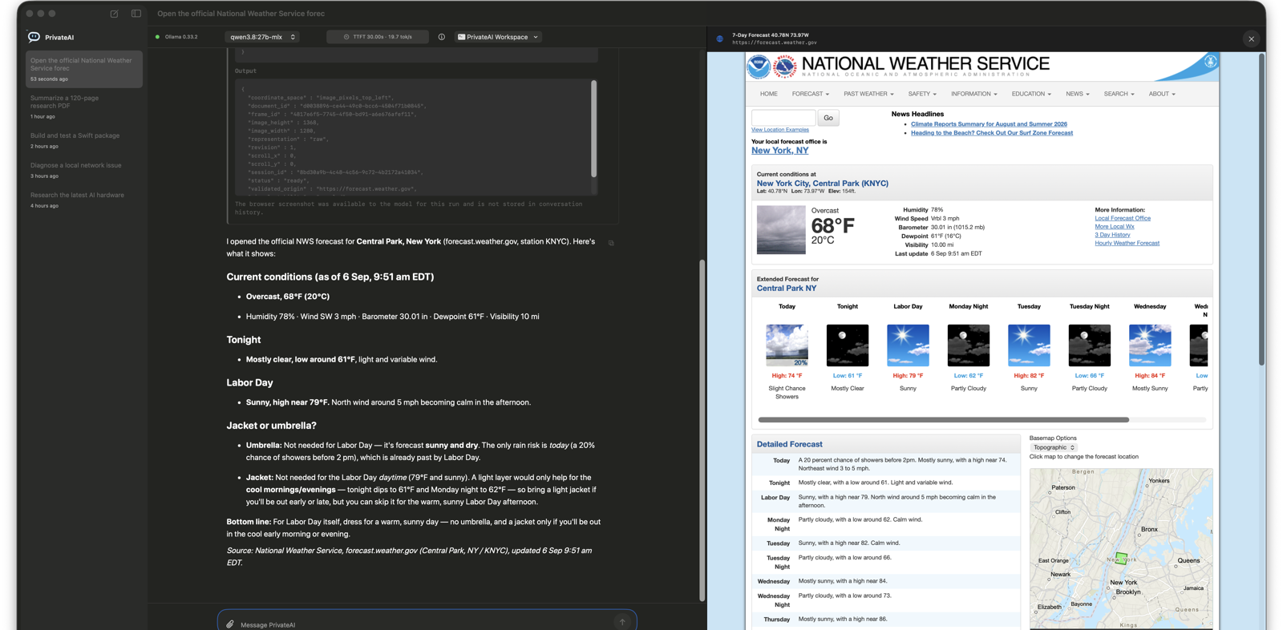
Task: Click the horizontal extended forecast scrollbar
Action: (x=944, y=420)
